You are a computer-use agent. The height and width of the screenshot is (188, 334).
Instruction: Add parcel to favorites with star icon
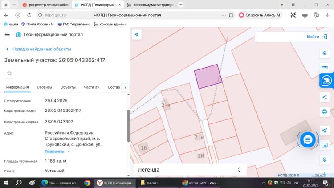point(9,74)
